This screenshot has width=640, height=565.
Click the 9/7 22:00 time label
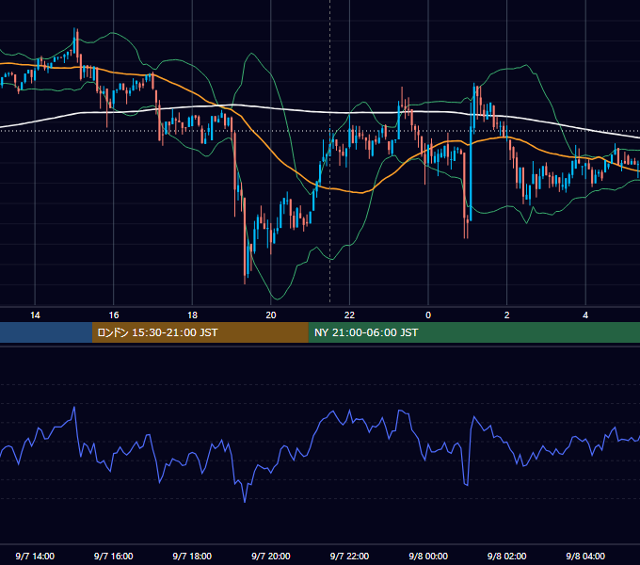click(x=349, y=557)
